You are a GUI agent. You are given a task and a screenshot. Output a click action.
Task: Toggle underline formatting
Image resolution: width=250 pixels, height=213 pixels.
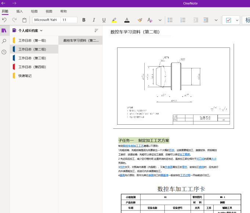[104, 20]
